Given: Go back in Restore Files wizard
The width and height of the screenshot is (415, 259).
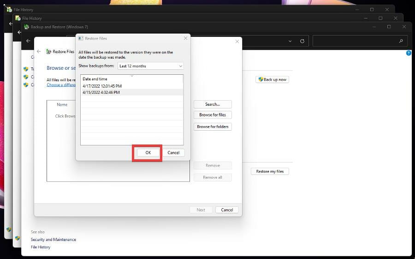Looking at the screenshot, I should pyautogui.click(x=39, y=51).
